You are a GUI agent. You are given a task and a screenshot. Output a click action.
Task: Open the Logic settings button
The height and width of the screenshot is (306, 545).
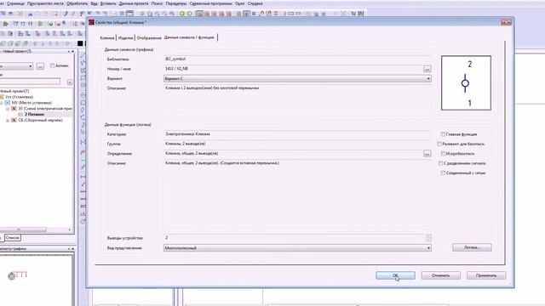click(x=472, y=247)
